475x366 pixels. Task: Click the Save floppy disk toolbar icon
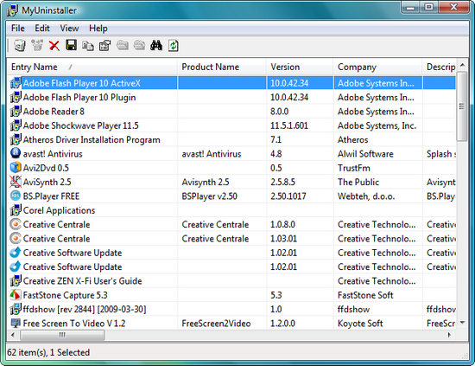71,45
